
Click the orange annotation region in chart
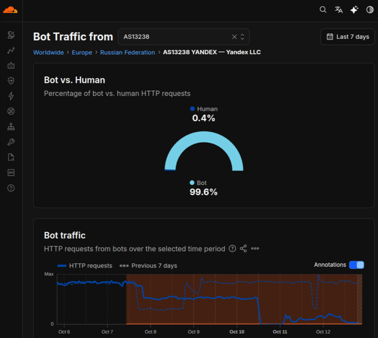click(x=244, y=299)
